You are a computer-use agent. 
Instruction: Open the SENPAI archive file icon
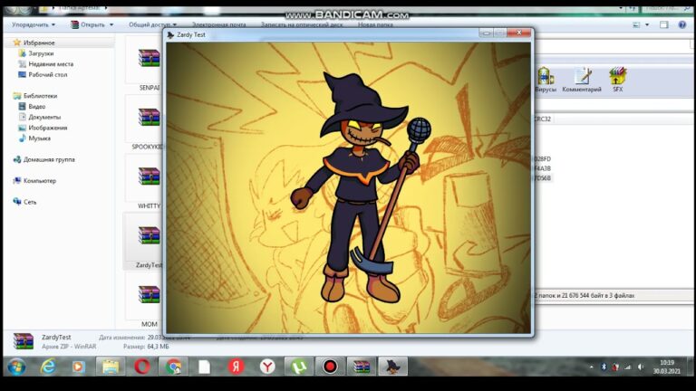149,58
